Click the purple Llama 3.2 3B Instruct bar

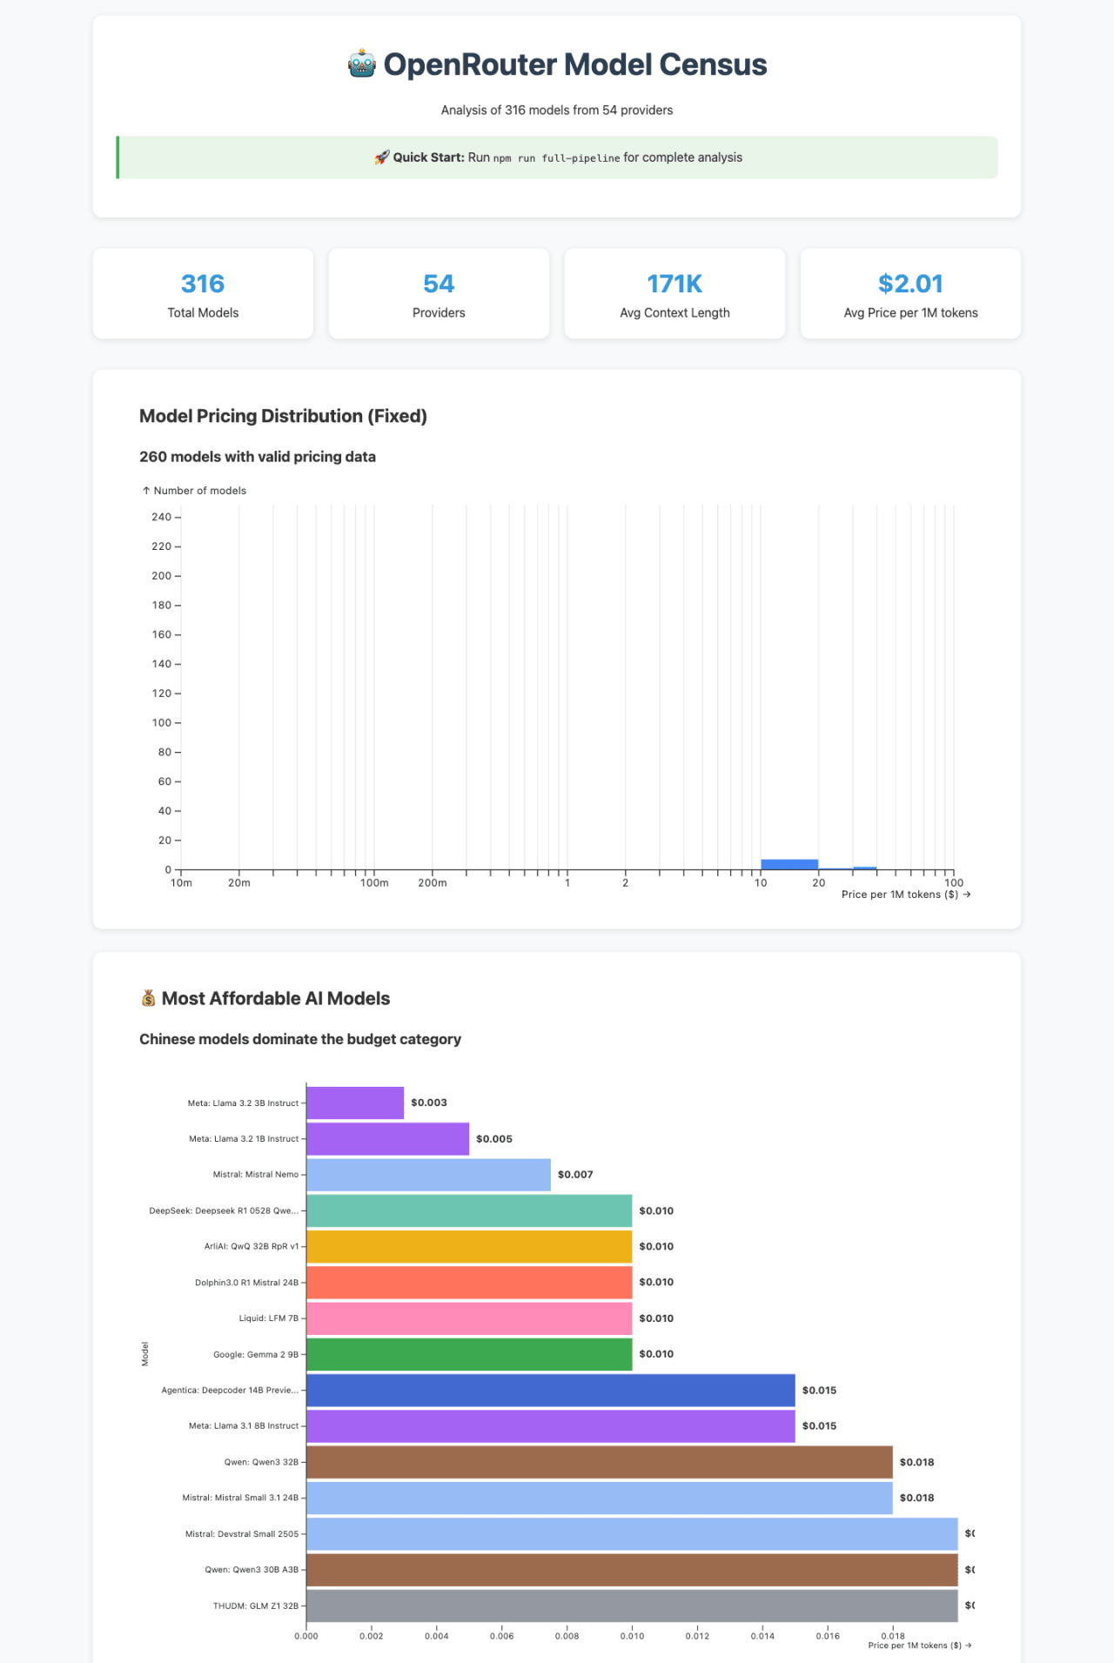pos(355,1103)
